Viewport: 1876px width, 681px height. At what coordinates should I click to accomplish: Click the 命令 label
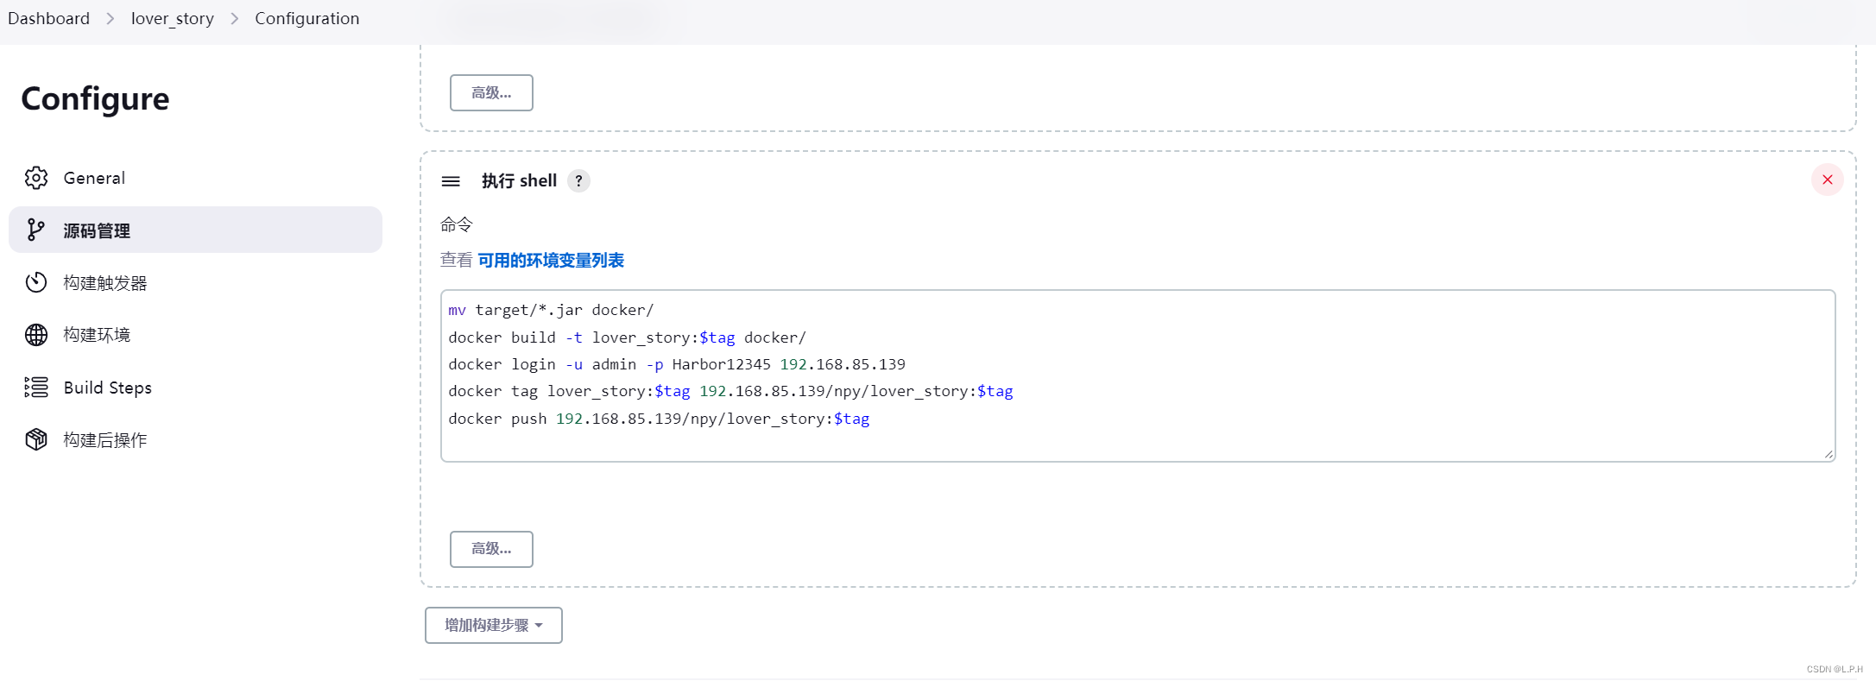click(457, 224)
